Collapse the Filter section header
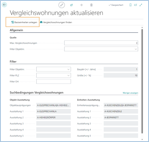Screen dimensions: 149x142 13,62
